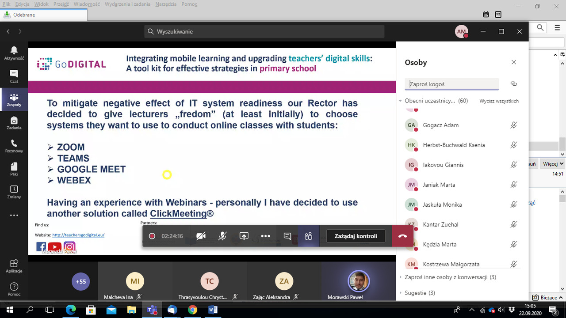Toggle the camera in meeting toolbar
Screen dimensions: 566x318
pyautogui.click(x=201, y=236)
